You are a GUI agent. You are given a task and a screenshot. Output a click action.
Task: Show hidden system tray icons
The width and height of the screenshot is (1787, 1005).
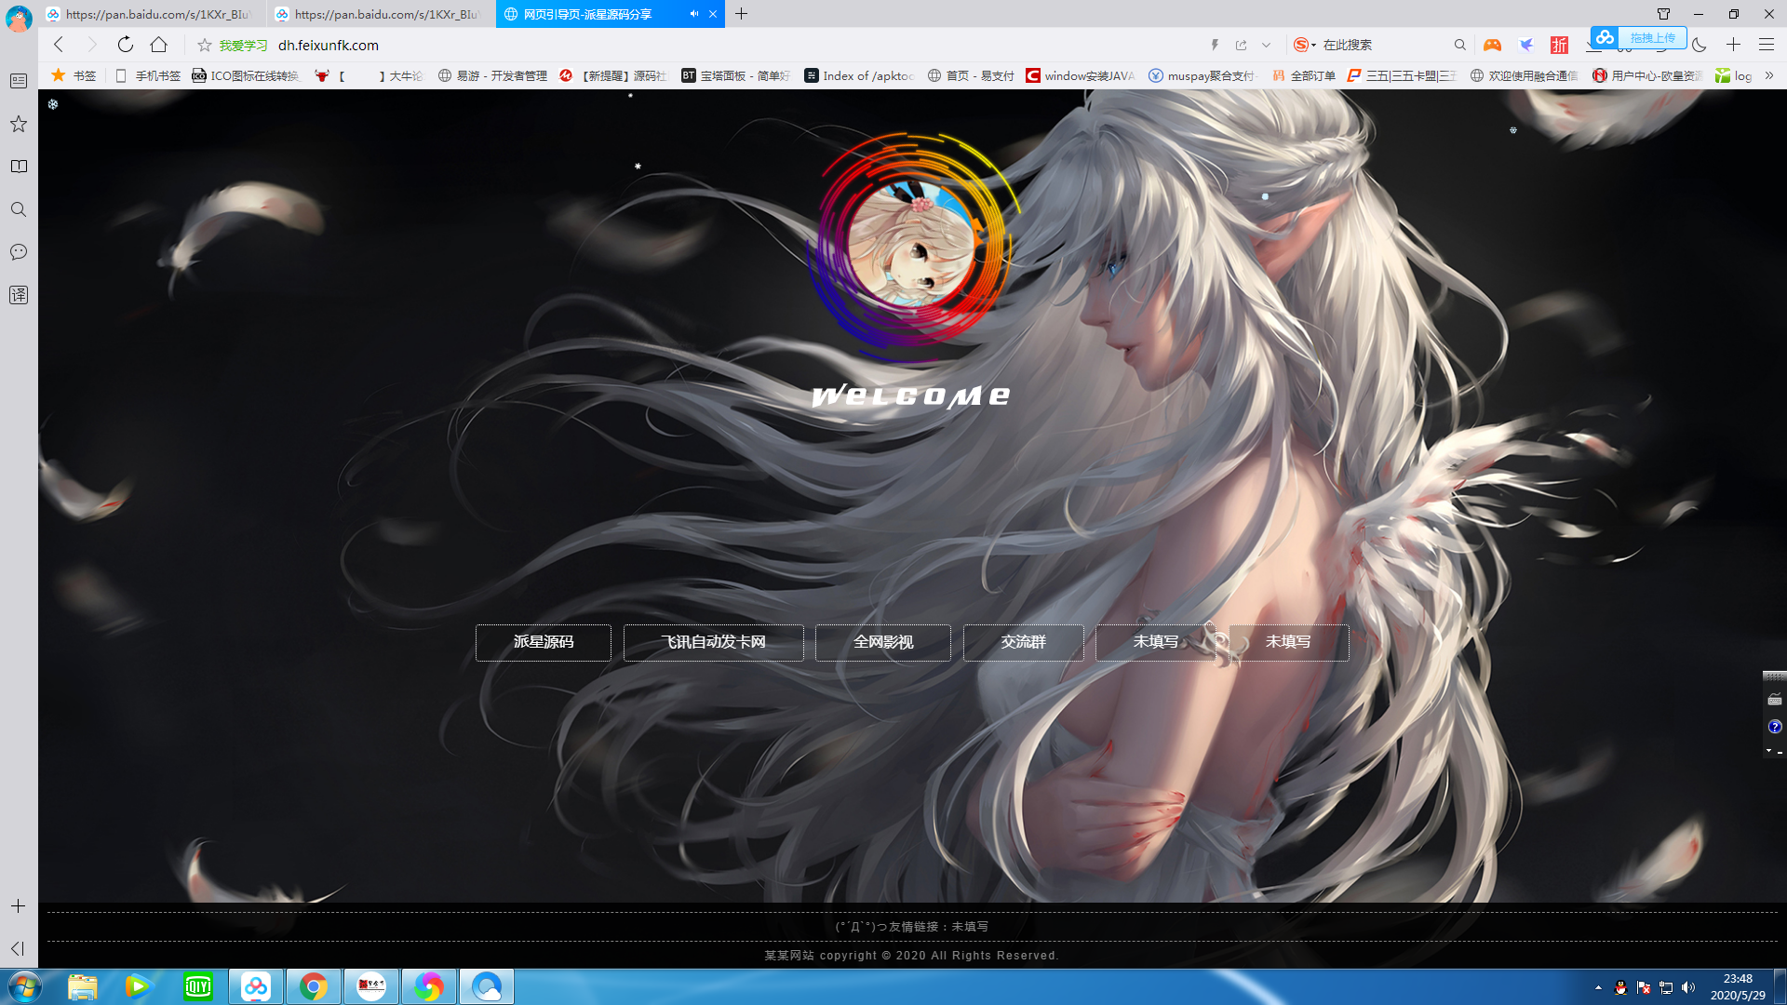(x=1598, y=987)
